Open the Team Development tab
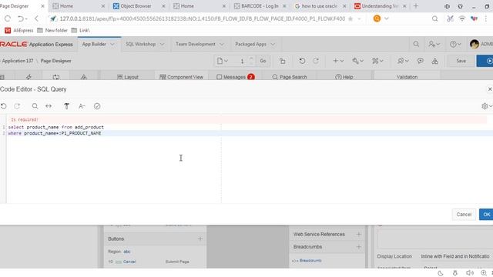The width and height of the screenshot is (493, 277). click(195, 45)
